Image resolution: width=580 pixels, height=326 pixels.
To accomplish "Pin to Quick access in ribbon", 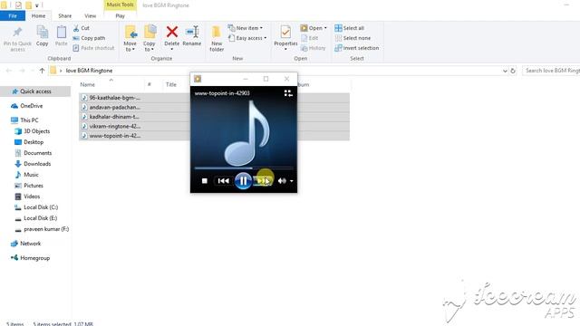I will coord(17,38).
